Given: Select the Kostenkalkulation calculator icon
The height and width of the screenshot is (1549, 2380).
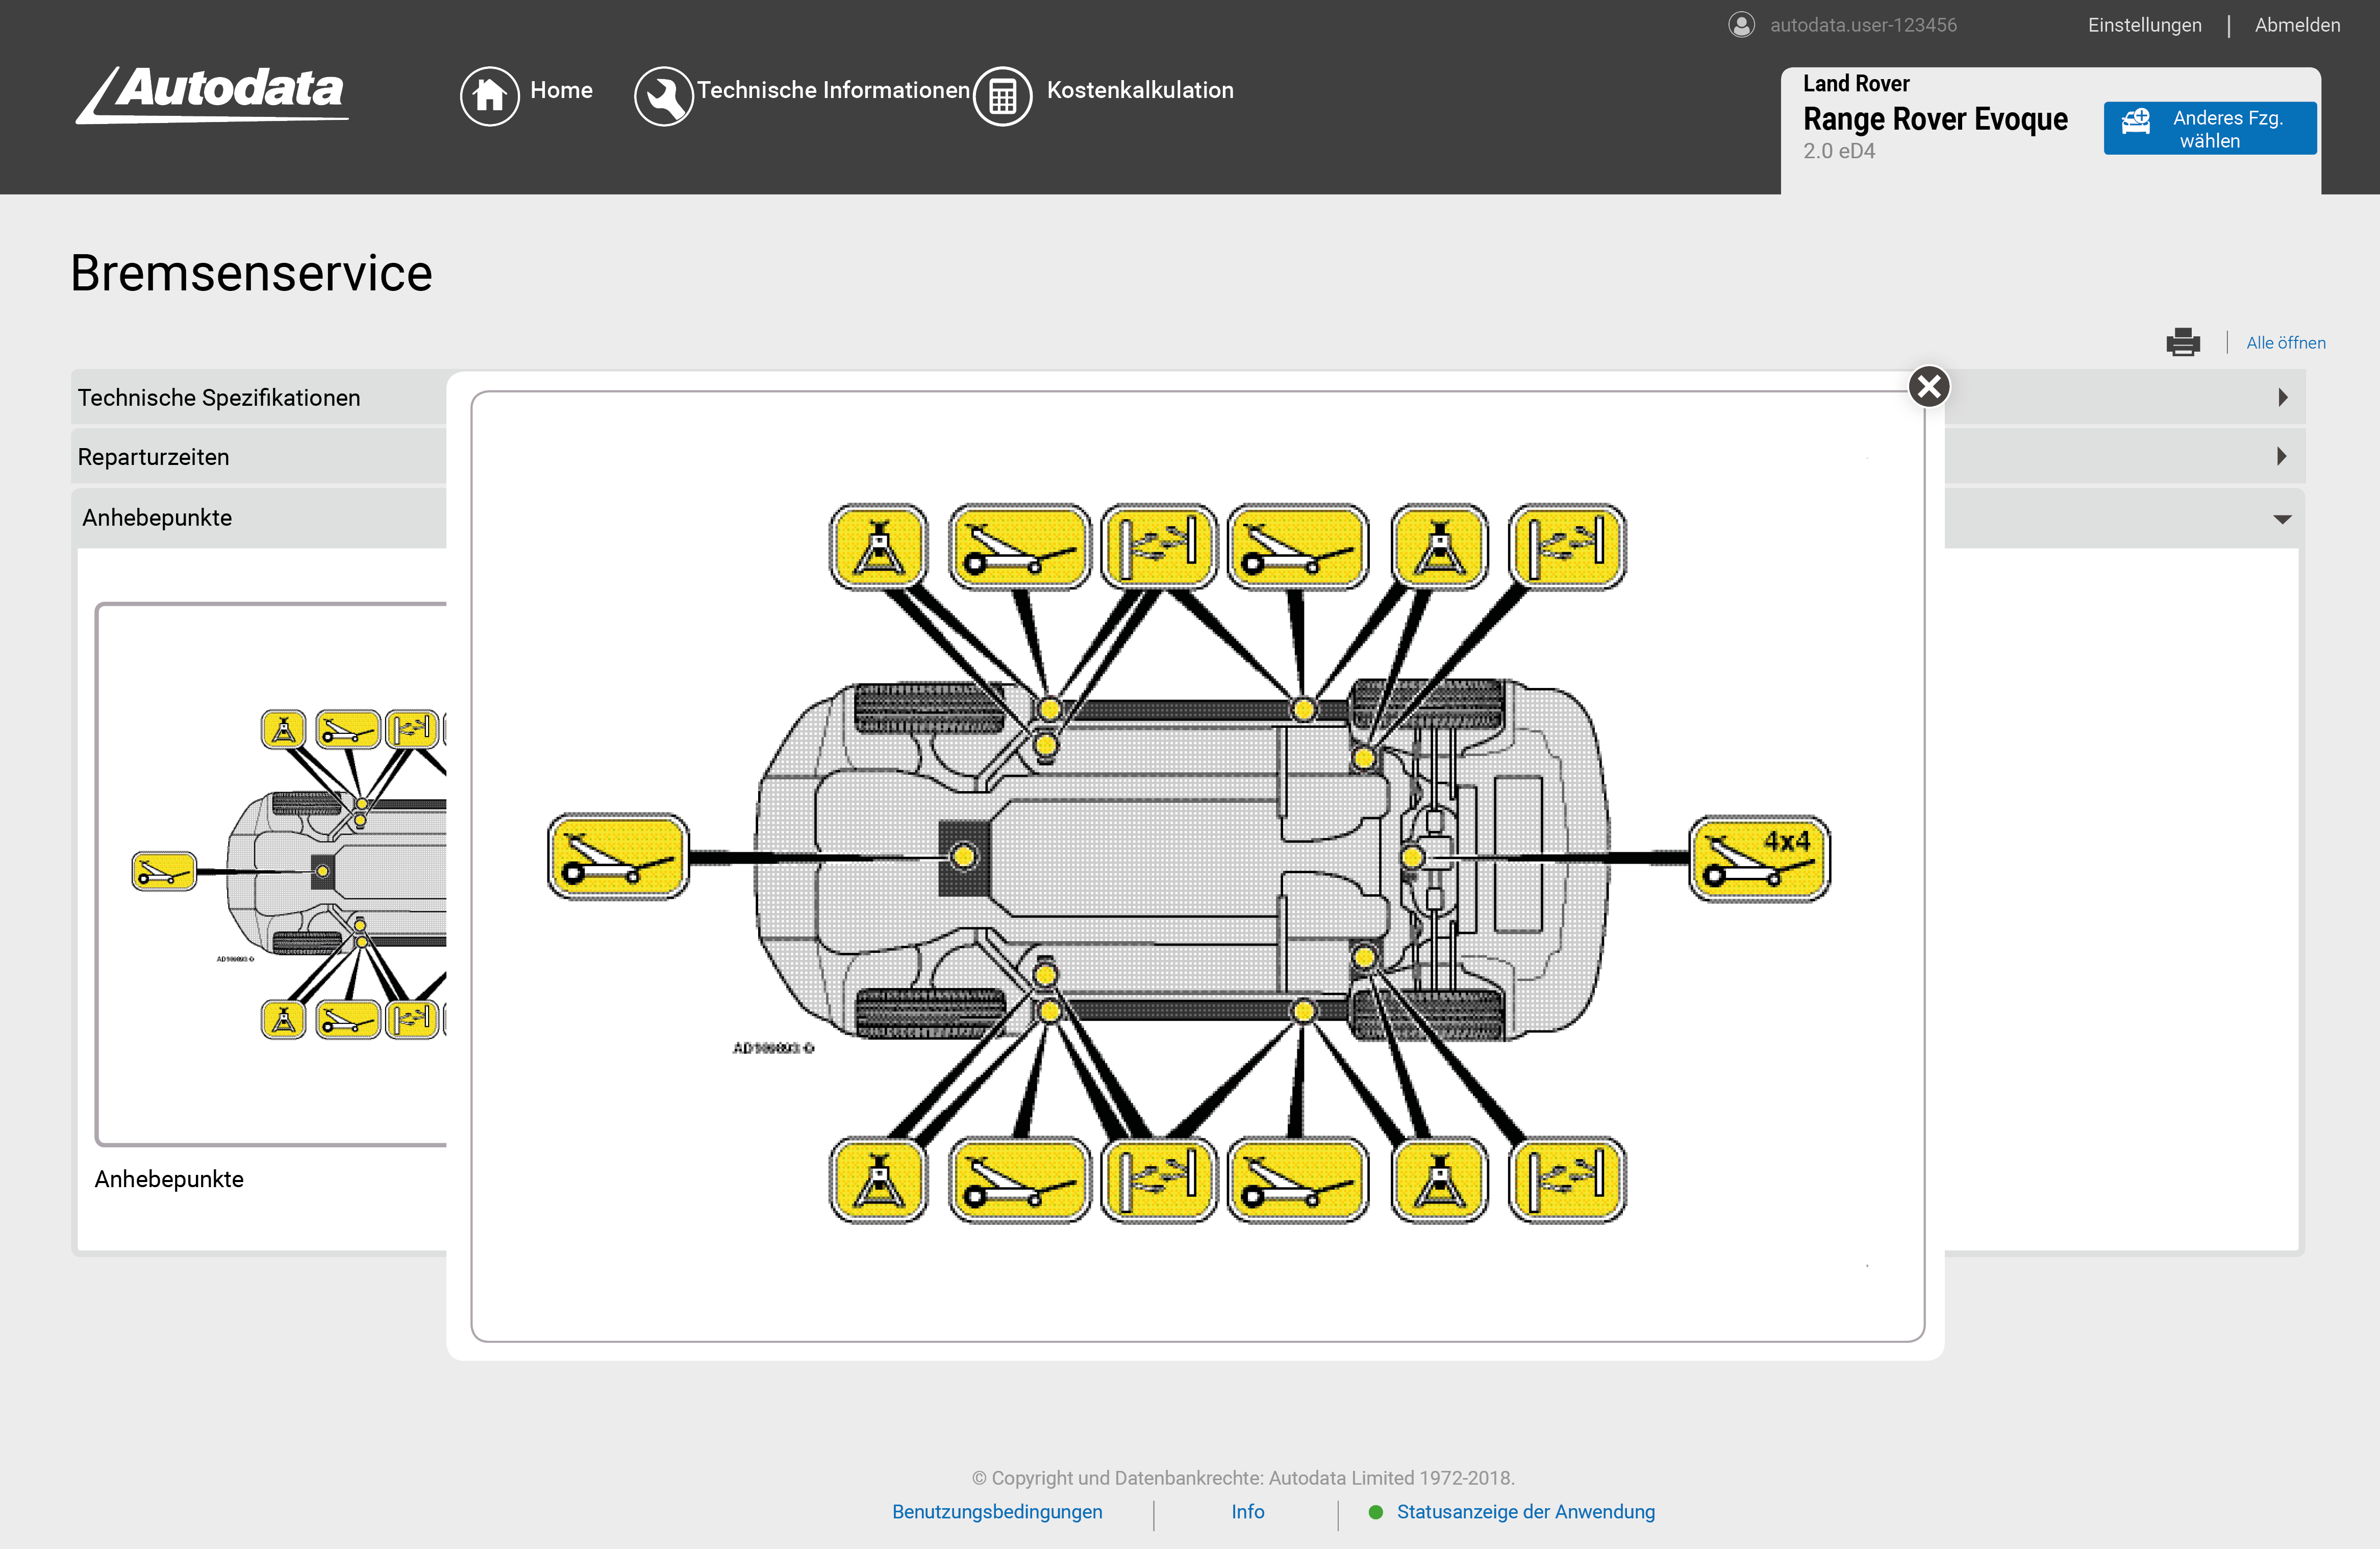Looking at the screenshot, I should click(1002, 95).
